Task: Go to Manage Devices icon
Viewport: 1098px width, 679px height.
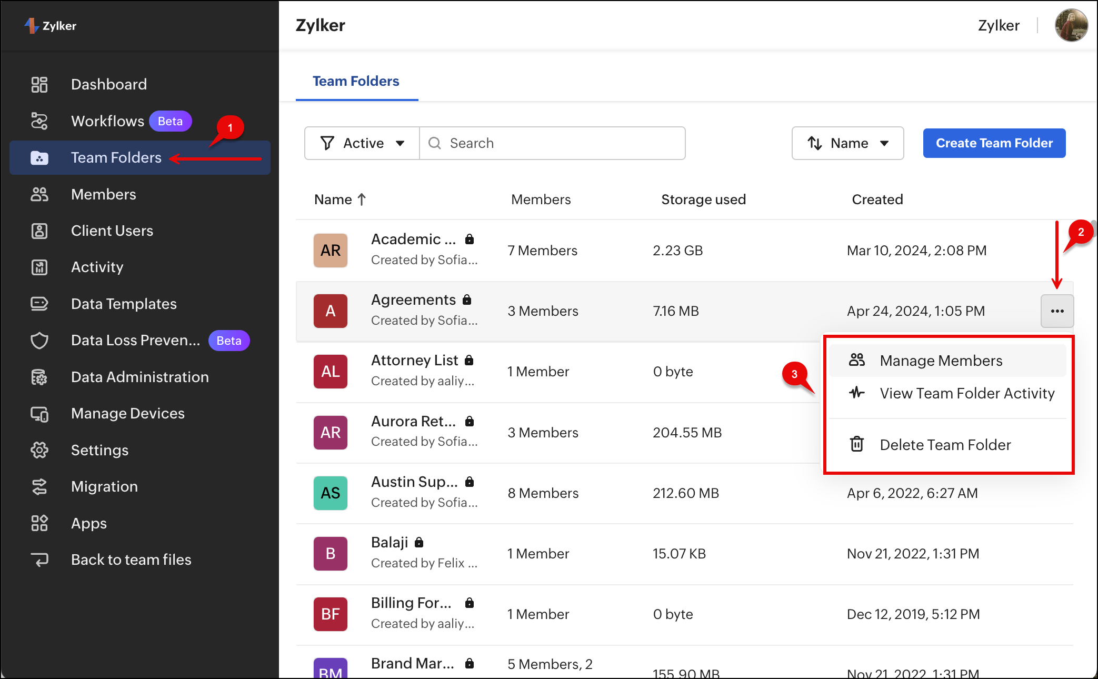Action: click(x=39, y=414)
